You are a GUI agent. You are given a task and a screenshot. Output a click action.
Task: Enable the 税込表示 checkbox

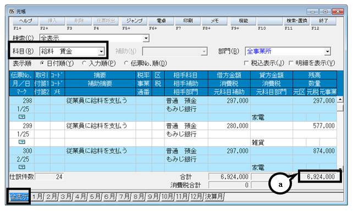[246, 63]
